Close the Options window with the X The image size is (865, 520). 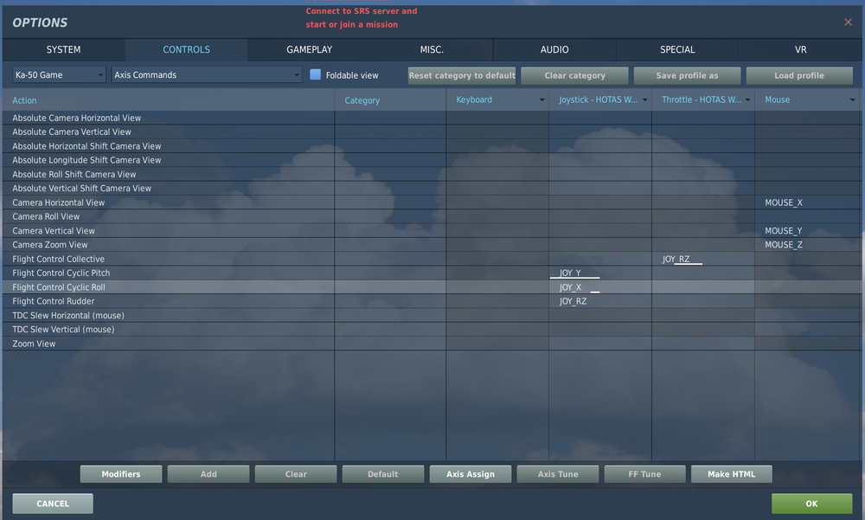pos(848,22)
